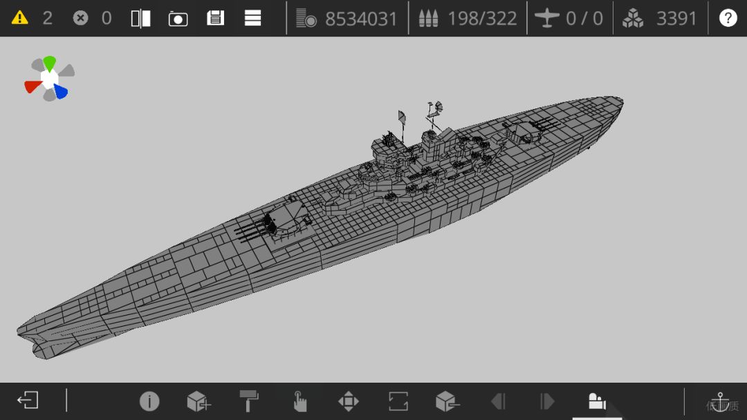
Task: Select the hand pointer select tool
Action: coord(299,401)
